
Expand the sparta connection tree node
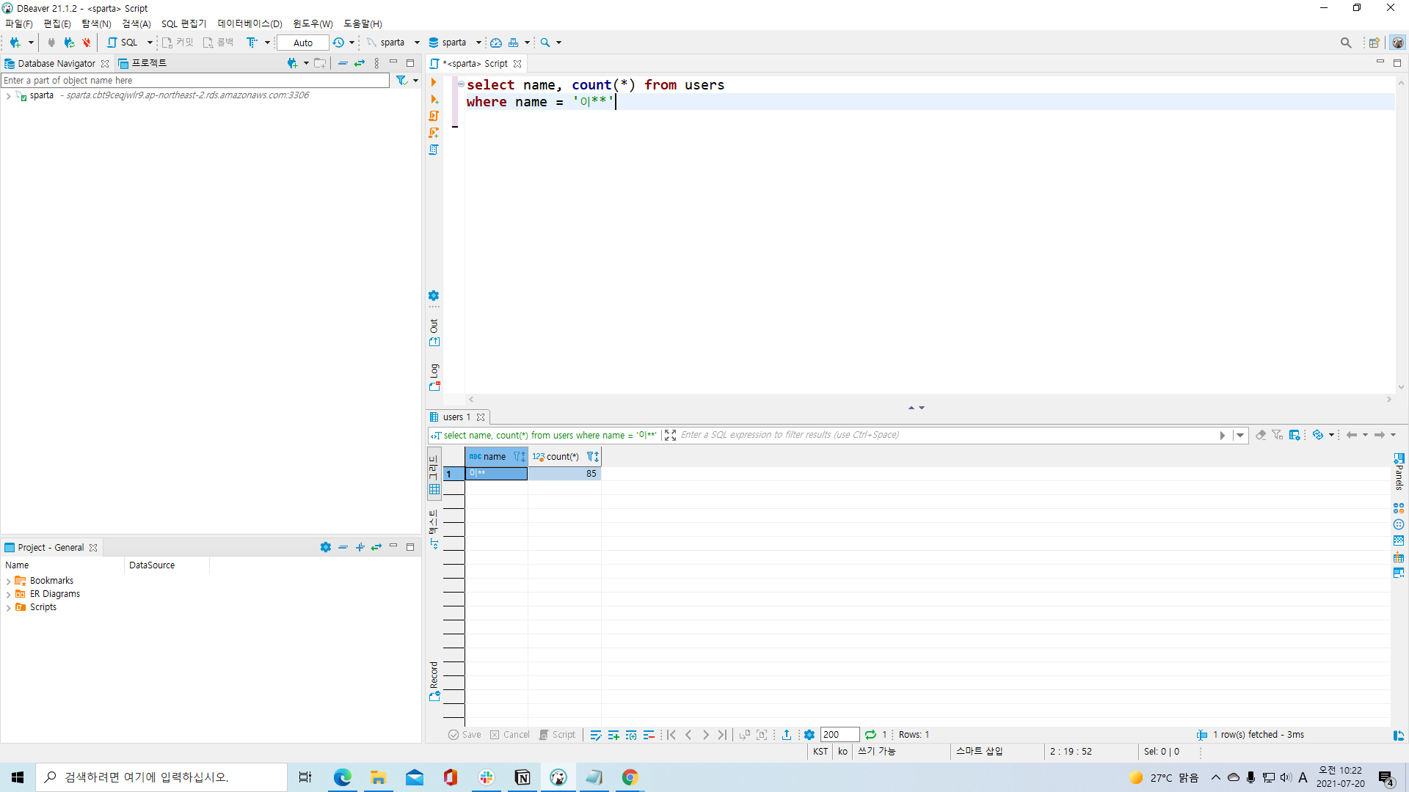coord(8,96)
